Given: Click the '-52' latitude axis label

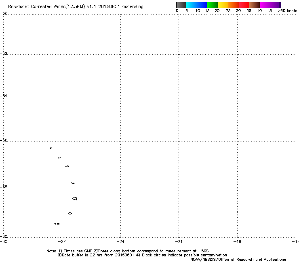Looking at the screenshot, I should [4, 54].
